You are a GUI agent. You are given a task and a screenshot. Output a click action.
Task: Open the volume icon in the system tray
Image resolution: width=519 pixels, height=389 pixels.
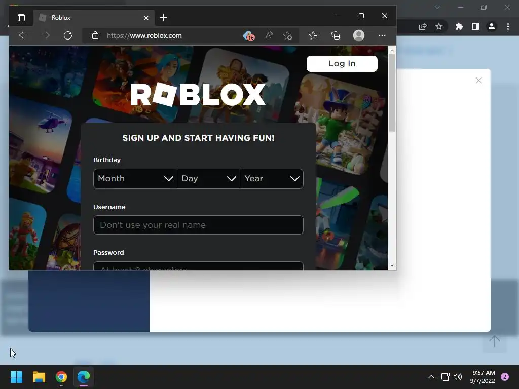tap(458, 377)
